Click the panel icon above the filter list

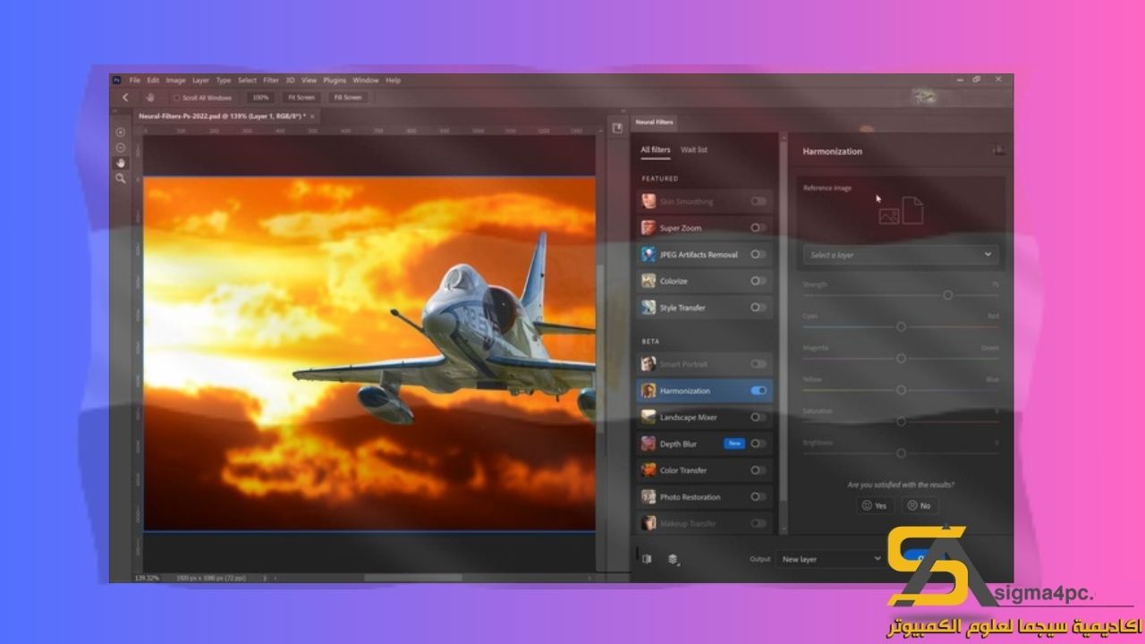coord(617,129)
